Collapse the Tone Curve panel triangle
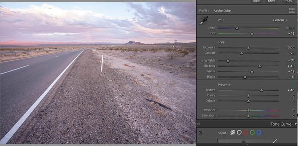 click(296, 124)
